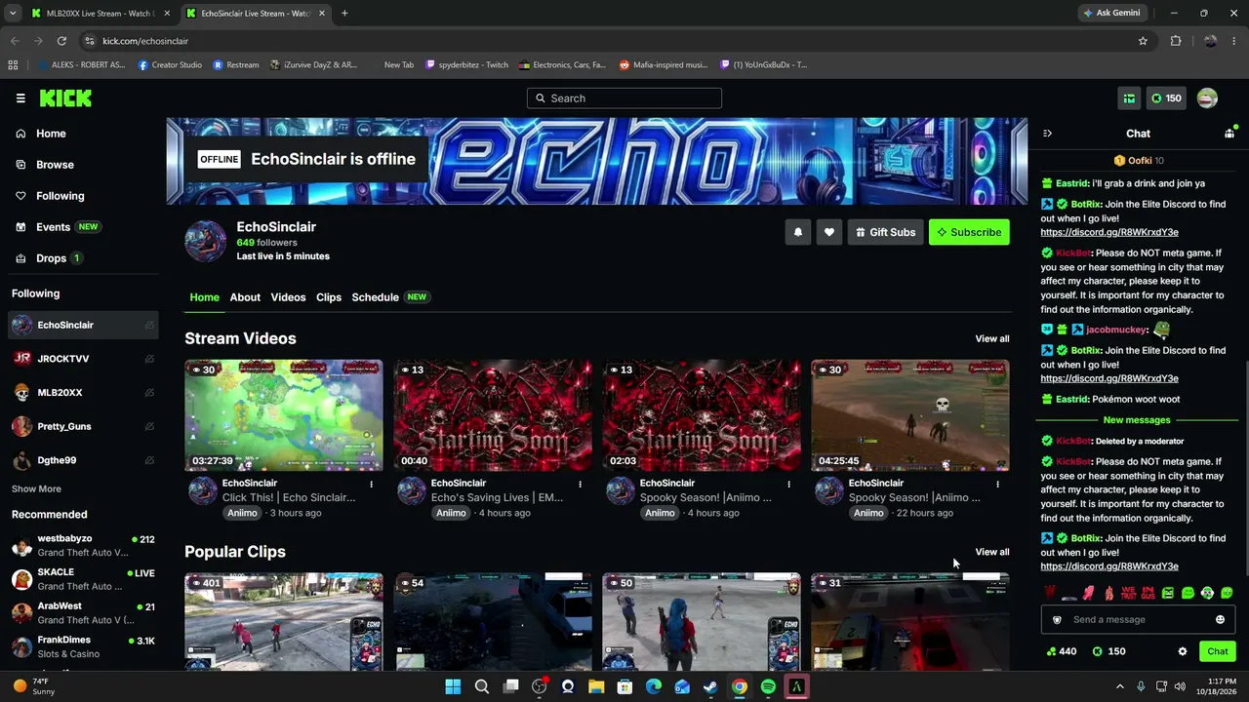Click the green Subscribe button
Screen dimensions: 1249x702
[969, 232]
